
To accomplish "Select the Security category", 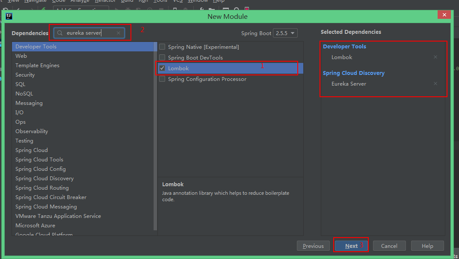I will [83, 75].
